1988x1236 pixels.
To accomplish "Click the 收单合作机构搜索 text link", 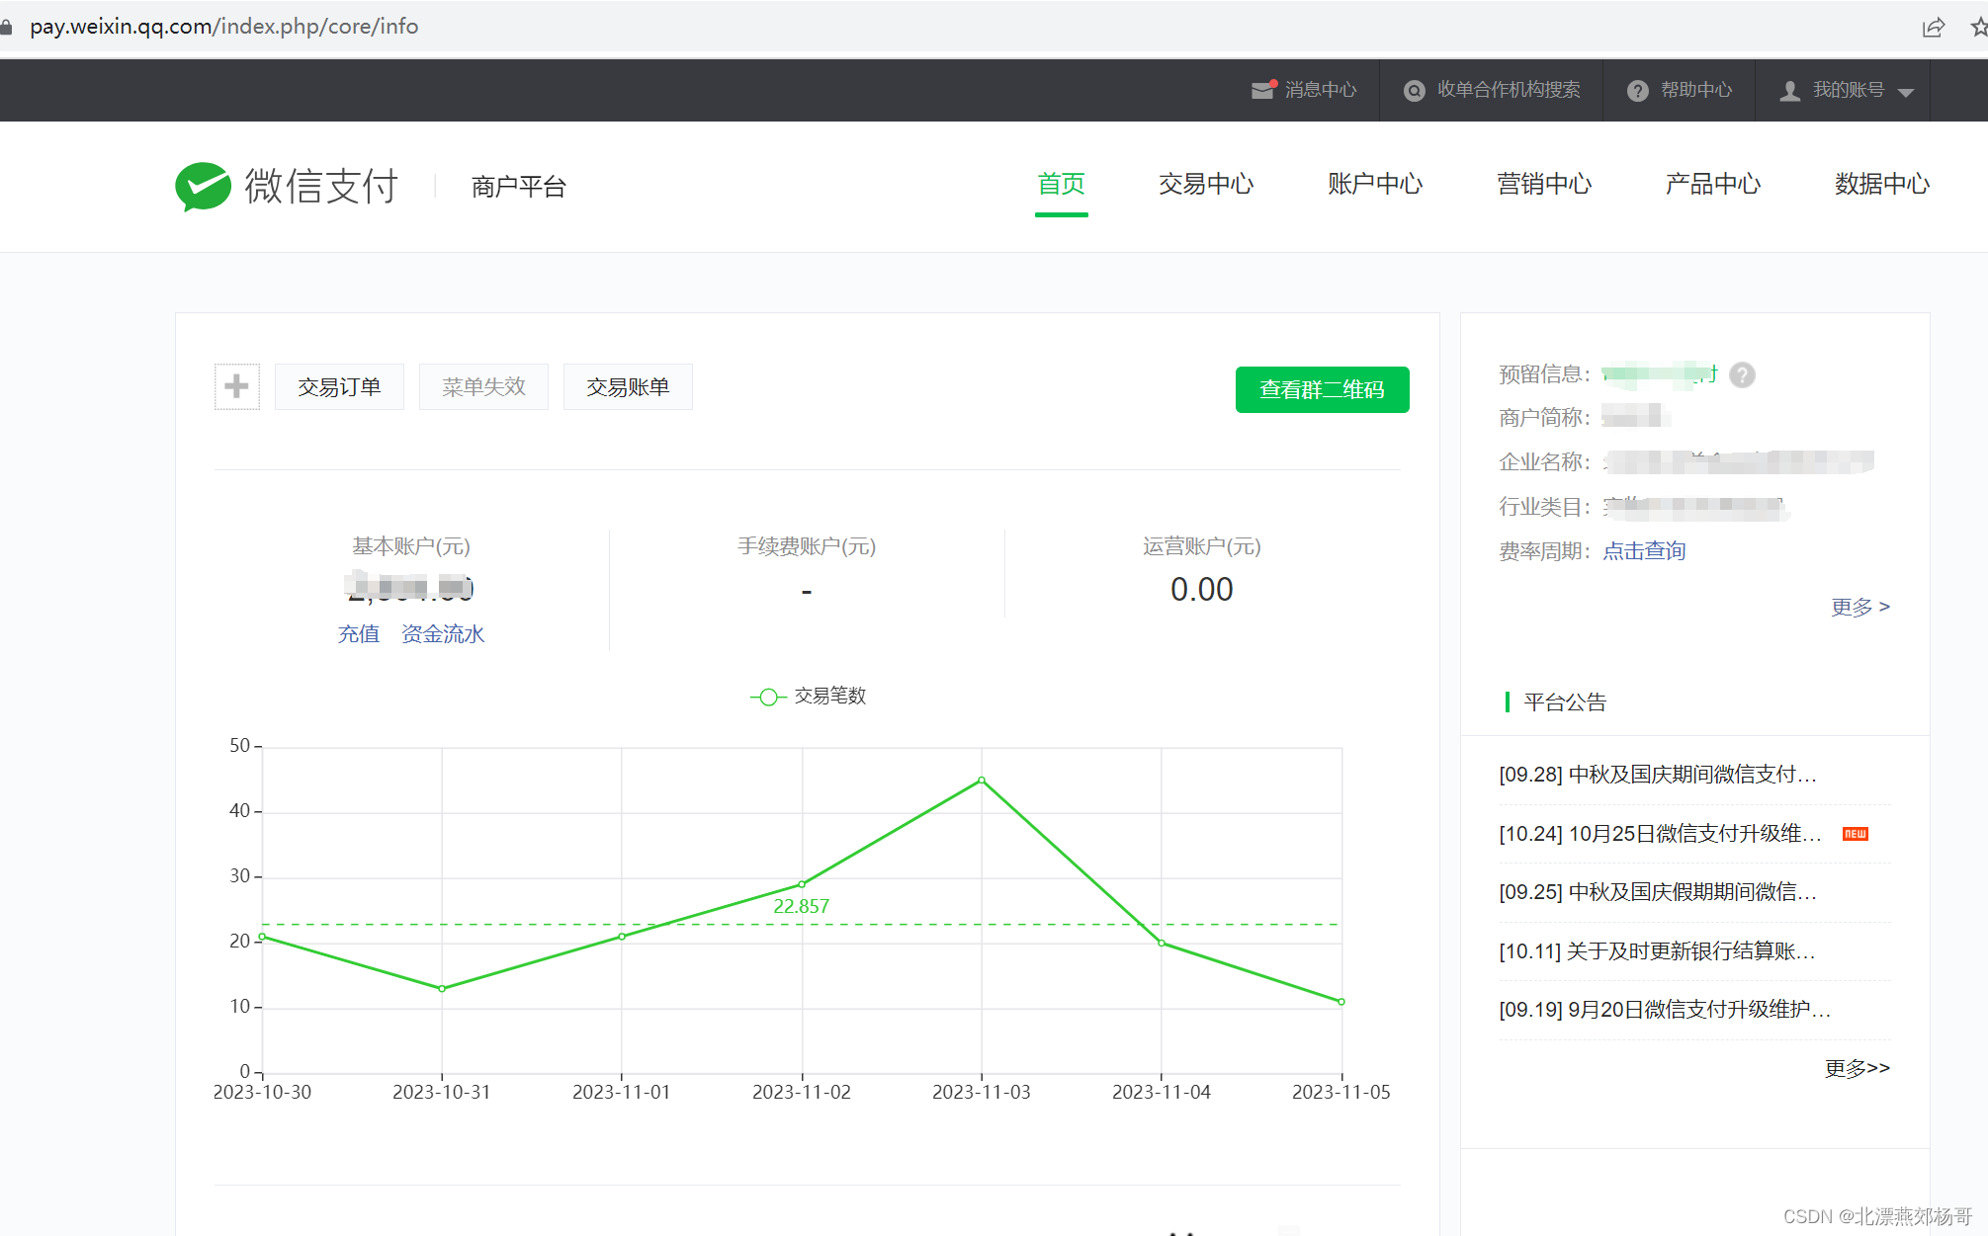I will point(1509,90).
